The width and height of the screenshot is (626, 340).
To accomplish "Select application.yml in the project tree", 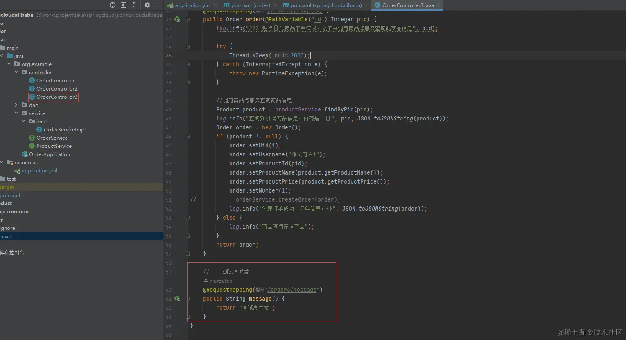I will point(39,171).
